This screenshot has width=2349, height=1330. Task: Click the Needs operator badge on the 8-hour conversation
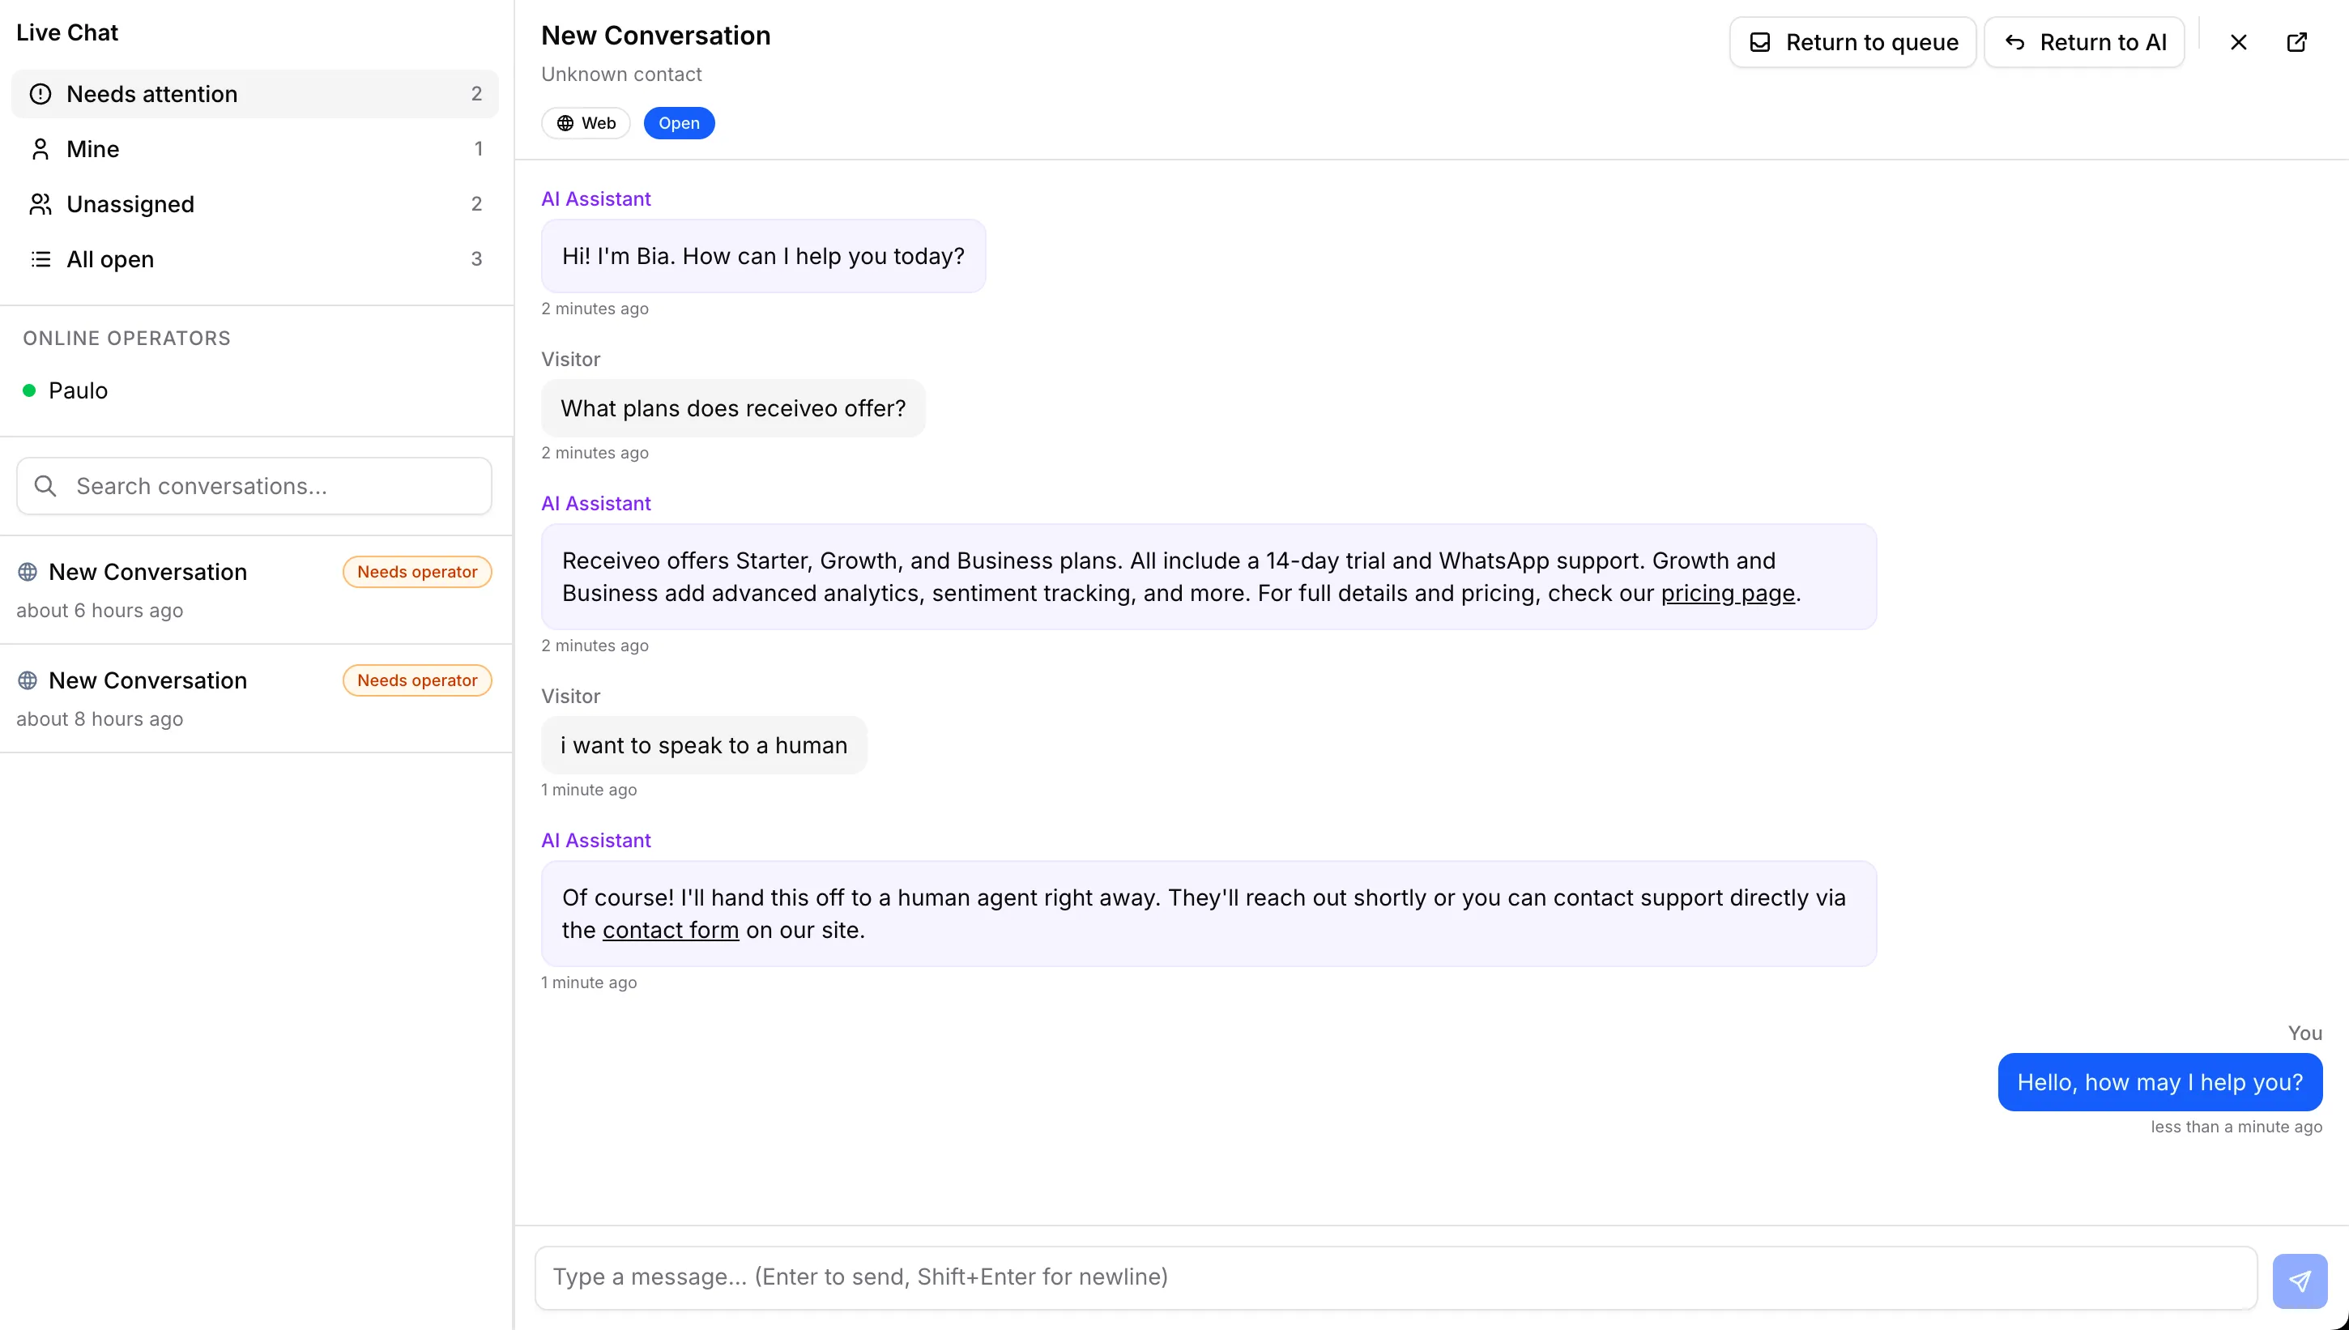416,680
